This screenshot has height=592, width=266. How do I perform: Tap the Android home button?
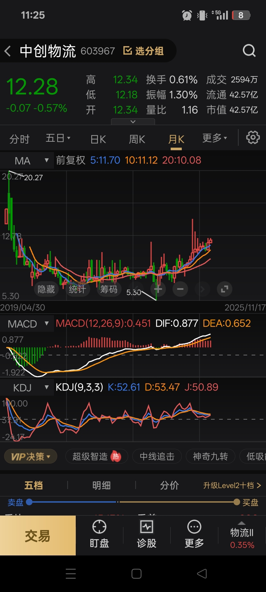136,574
